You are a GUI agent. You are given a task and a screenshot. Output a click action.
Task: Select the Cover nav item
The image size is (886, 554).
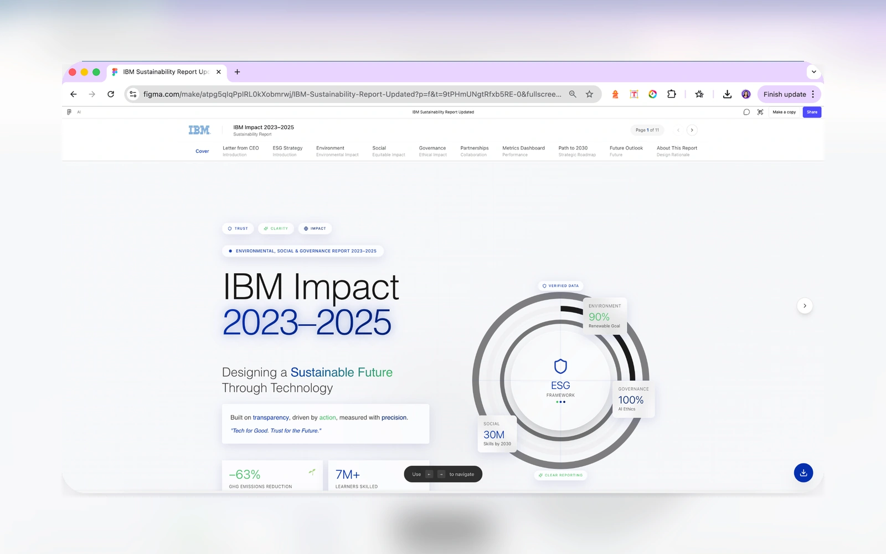point(202,151)
